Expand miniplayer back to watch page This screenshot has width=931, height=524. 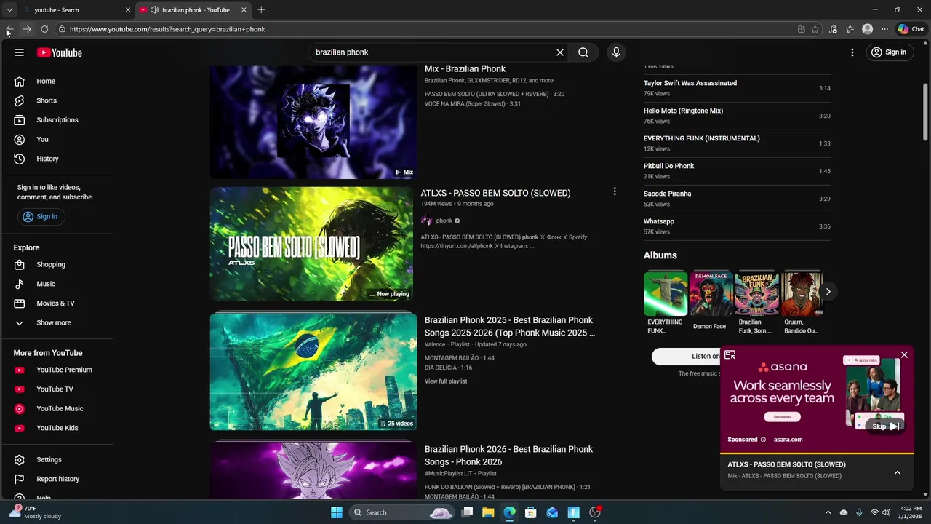tap(730, 355)
